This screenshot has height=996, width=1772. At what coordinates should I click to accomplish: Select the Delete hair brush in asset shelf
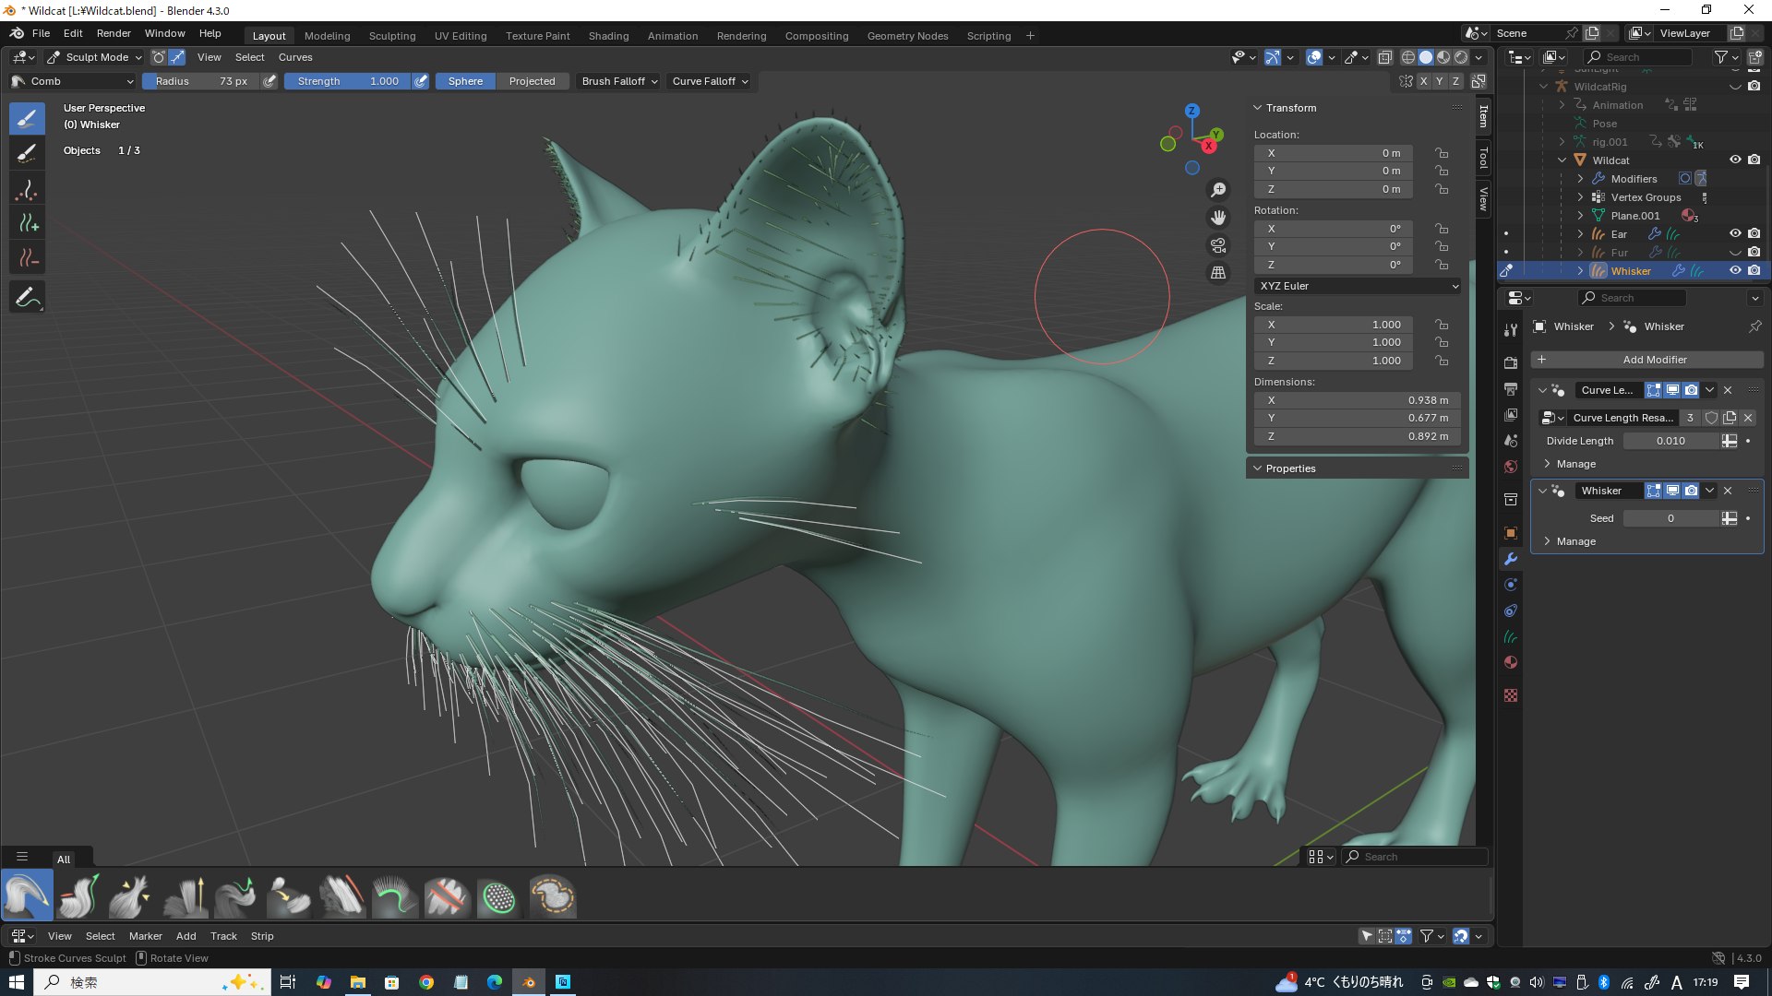447,896
